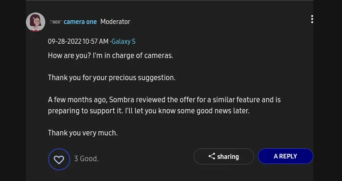Click the 'How are you?' greeting text
Screen dimensions: 342x181
(x=69, y=56)
